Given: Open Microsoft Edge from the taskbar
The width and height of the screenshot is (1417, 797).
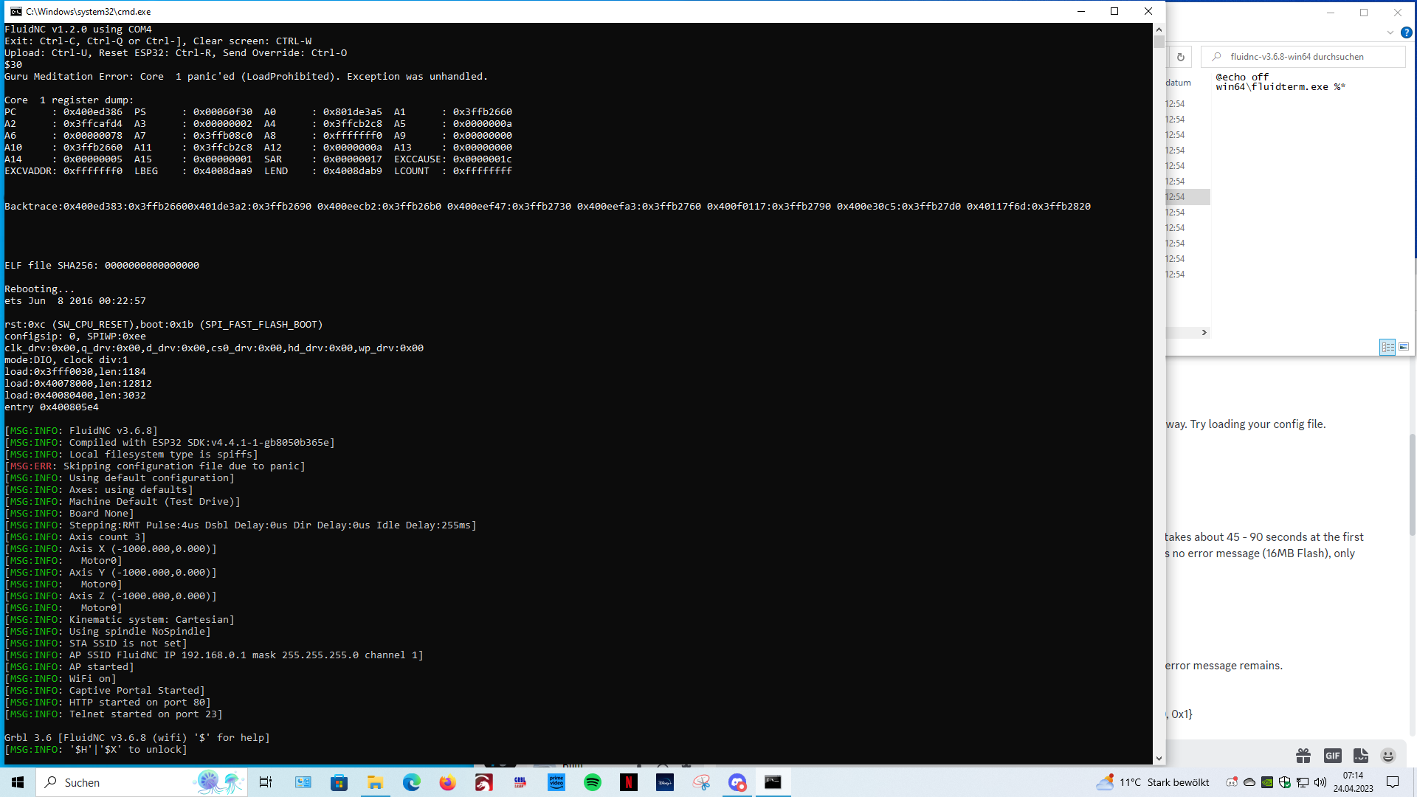Looking at the screenshot, I should coord(412,782).
